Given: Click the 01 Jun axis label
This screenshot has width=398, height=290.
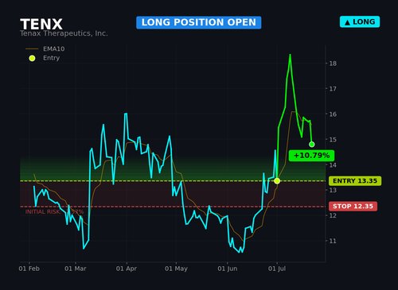Looking at the screenshot, I should tap(228, 269).
